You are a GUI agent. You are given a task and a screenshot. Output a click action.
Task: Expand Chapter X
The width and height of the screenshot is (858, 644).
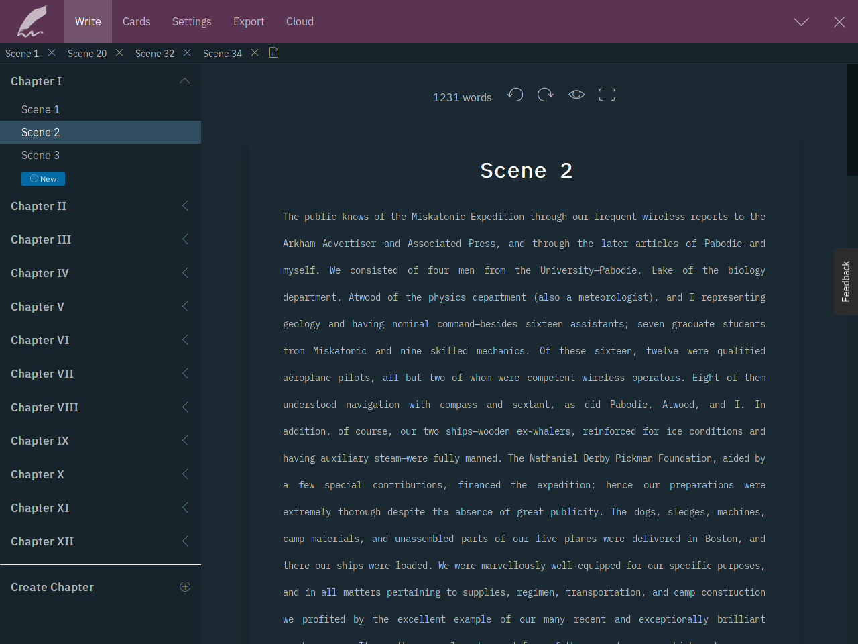185,474
